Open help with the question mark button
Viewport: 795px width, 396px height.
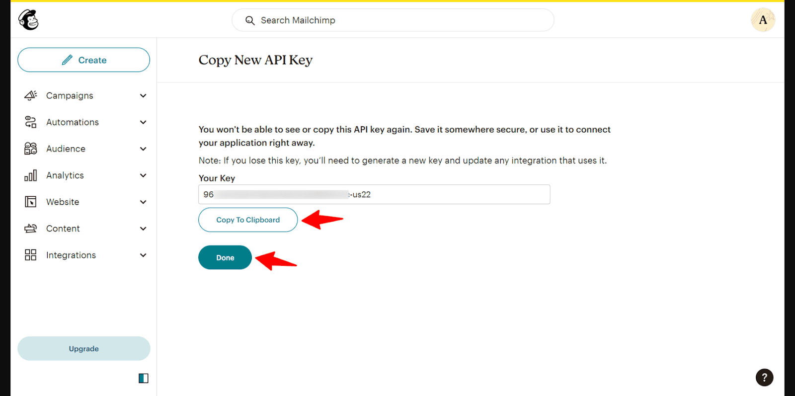[x=764, y=378]
